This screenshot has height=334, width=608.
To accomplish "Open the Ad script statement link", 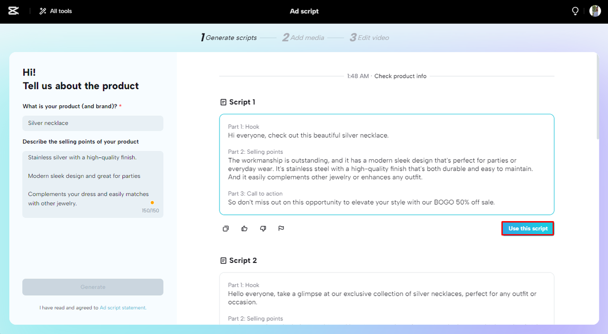I will pos(123,308).
